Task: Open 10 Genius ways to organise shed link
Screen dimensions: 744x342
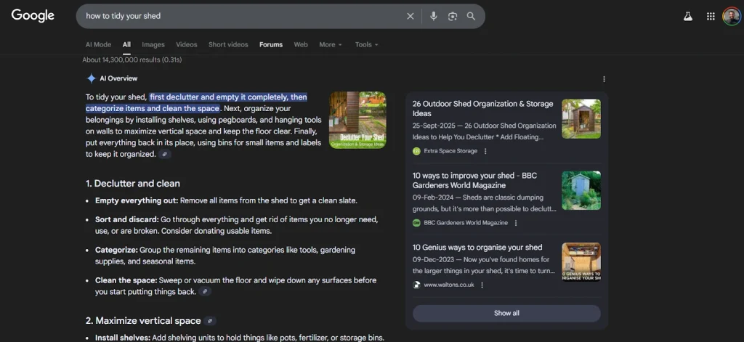Action: (x=477, y=248)
